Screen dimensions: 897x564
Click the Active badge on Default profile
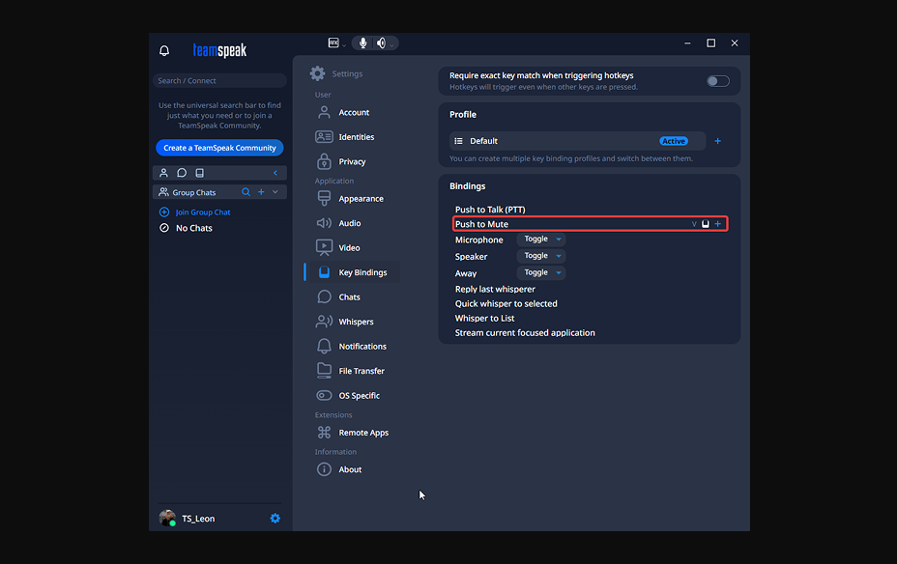[x=674, y=141]
